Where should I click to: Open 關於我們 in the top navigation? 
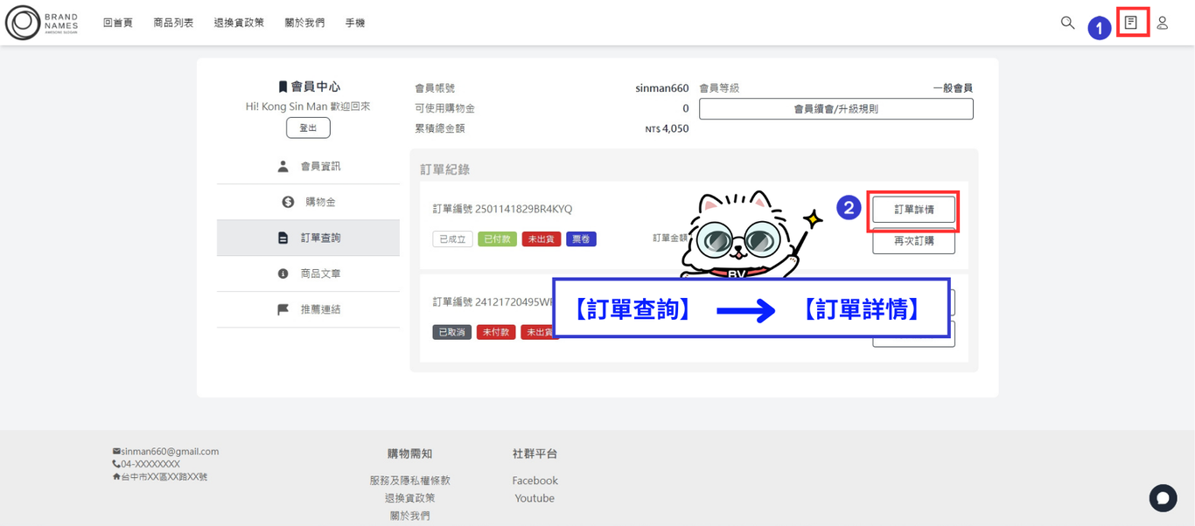click(304, 23)
